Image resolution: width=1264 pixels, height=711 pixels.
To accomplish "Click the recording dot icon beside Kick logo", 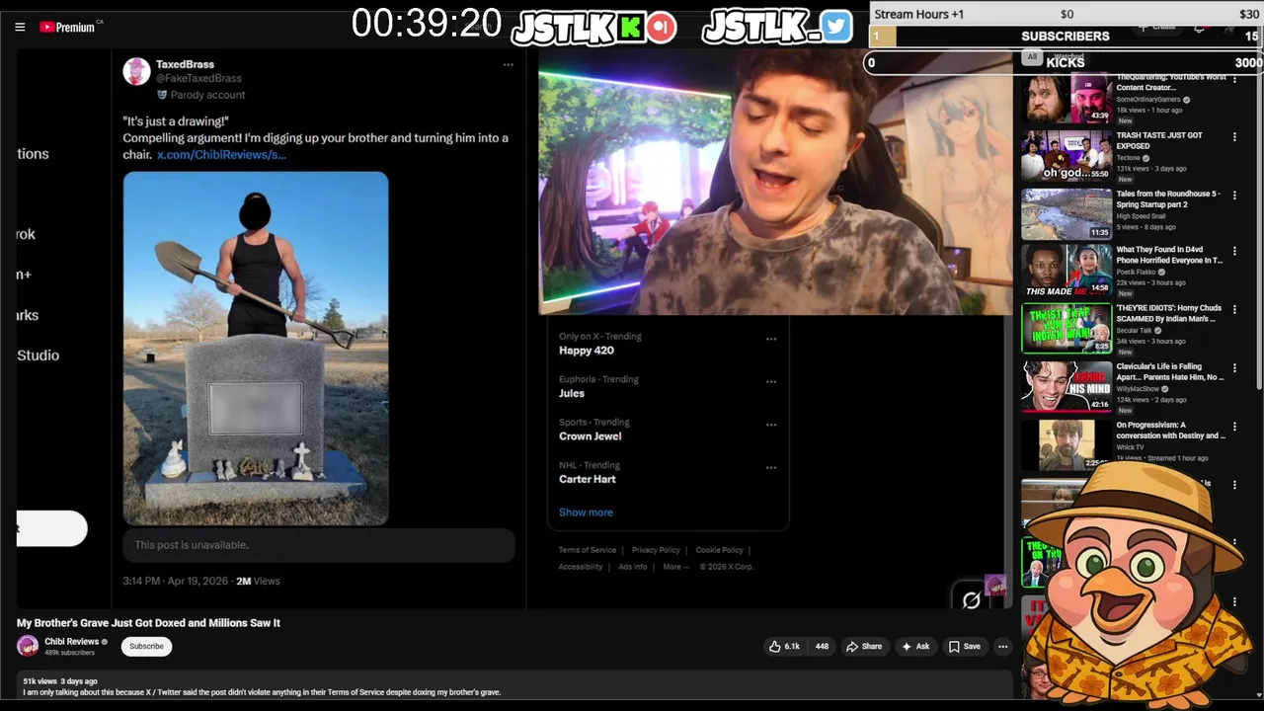I will [663, 28].
